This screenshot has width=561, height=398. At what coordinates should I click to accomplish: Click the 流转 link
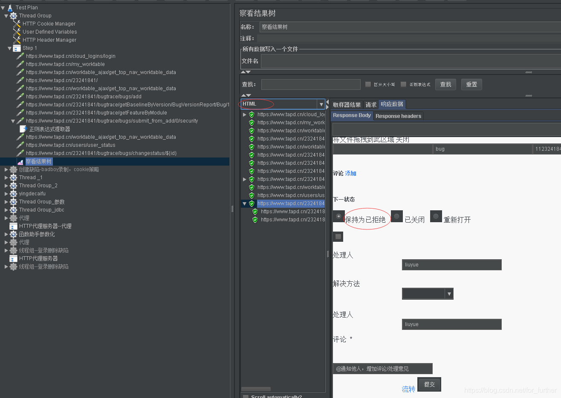[x=408, y=389]
